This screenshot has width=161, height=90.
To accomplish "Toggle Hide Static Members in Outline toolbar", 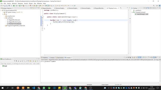I will tap(150, 8).
